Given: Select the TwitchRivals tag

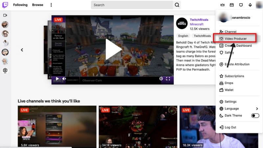Looking at the screenshot, I should [202, 36].
